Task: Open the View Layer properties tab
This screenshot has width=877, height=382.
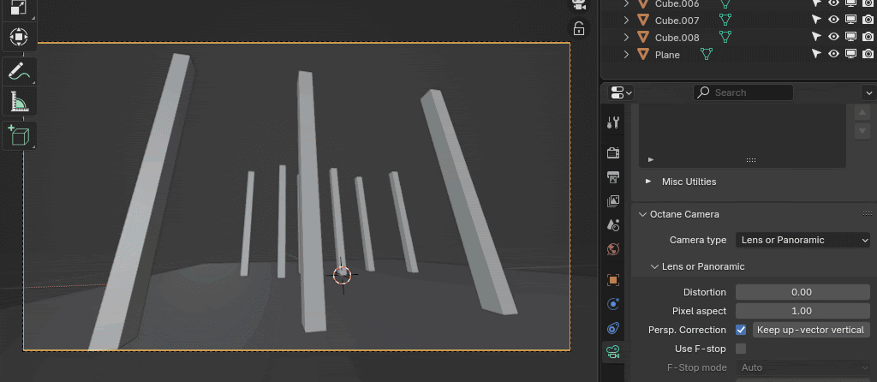Action: [x=613, y=201]
